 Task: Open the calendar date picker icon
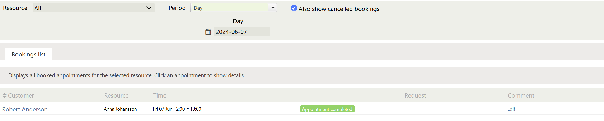tap(208, 32)
